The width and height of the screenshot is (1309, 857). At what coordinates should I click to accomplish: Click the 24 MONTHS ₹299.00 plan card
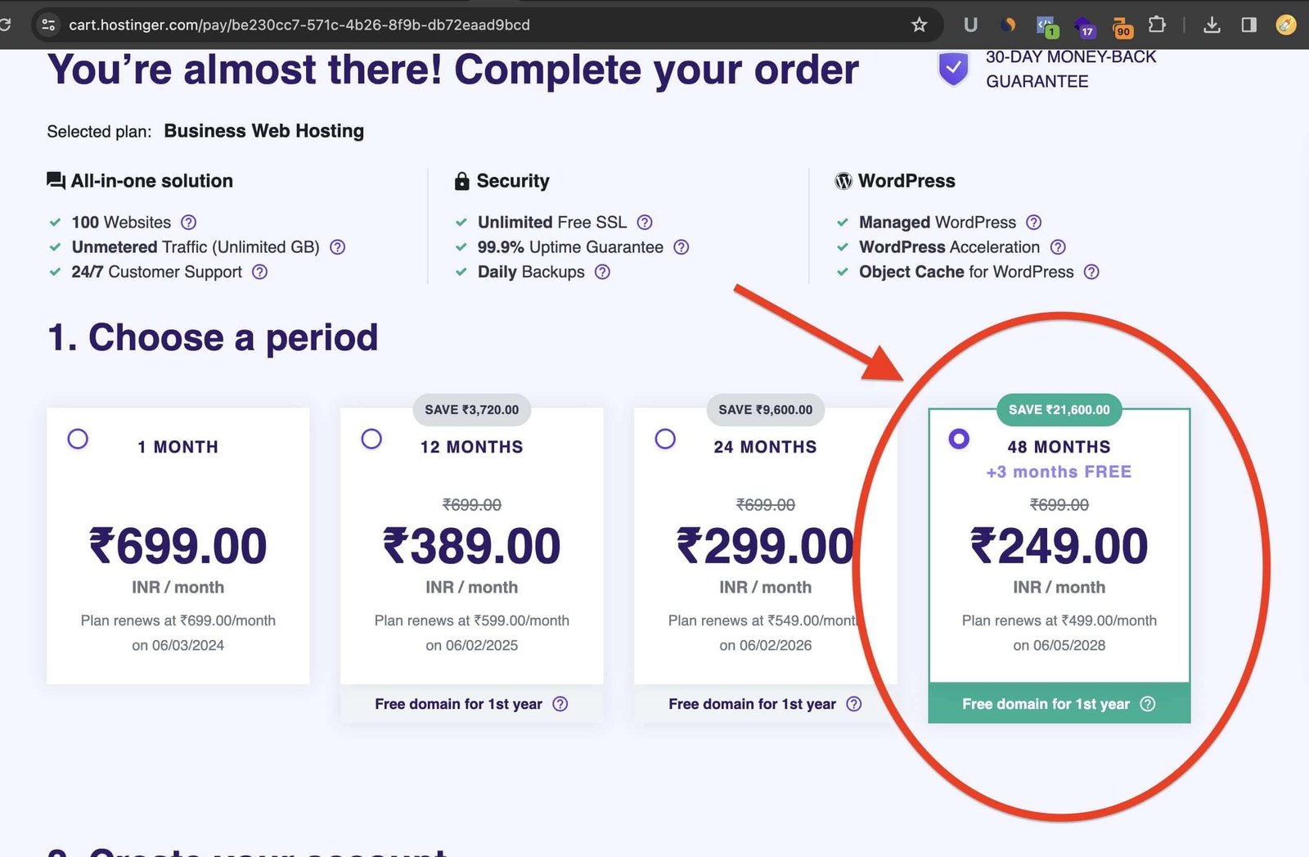[x=765, y=546]
